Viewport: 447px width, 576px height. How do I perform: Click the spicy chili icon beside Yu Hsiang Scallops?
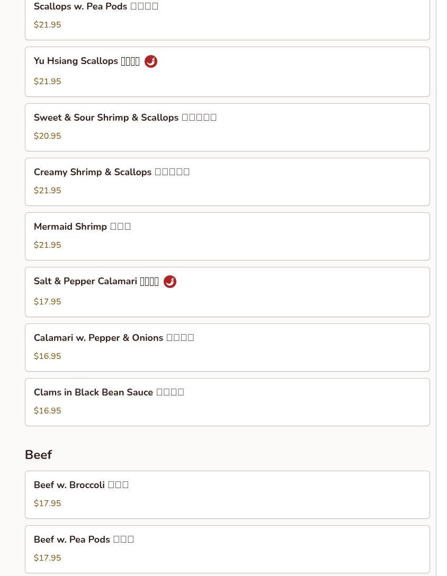pyautogui.click(x=151, y=61)
